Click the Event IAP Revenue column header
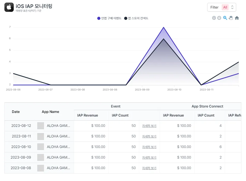The image size is (246, 181). (x=87, y=115)
